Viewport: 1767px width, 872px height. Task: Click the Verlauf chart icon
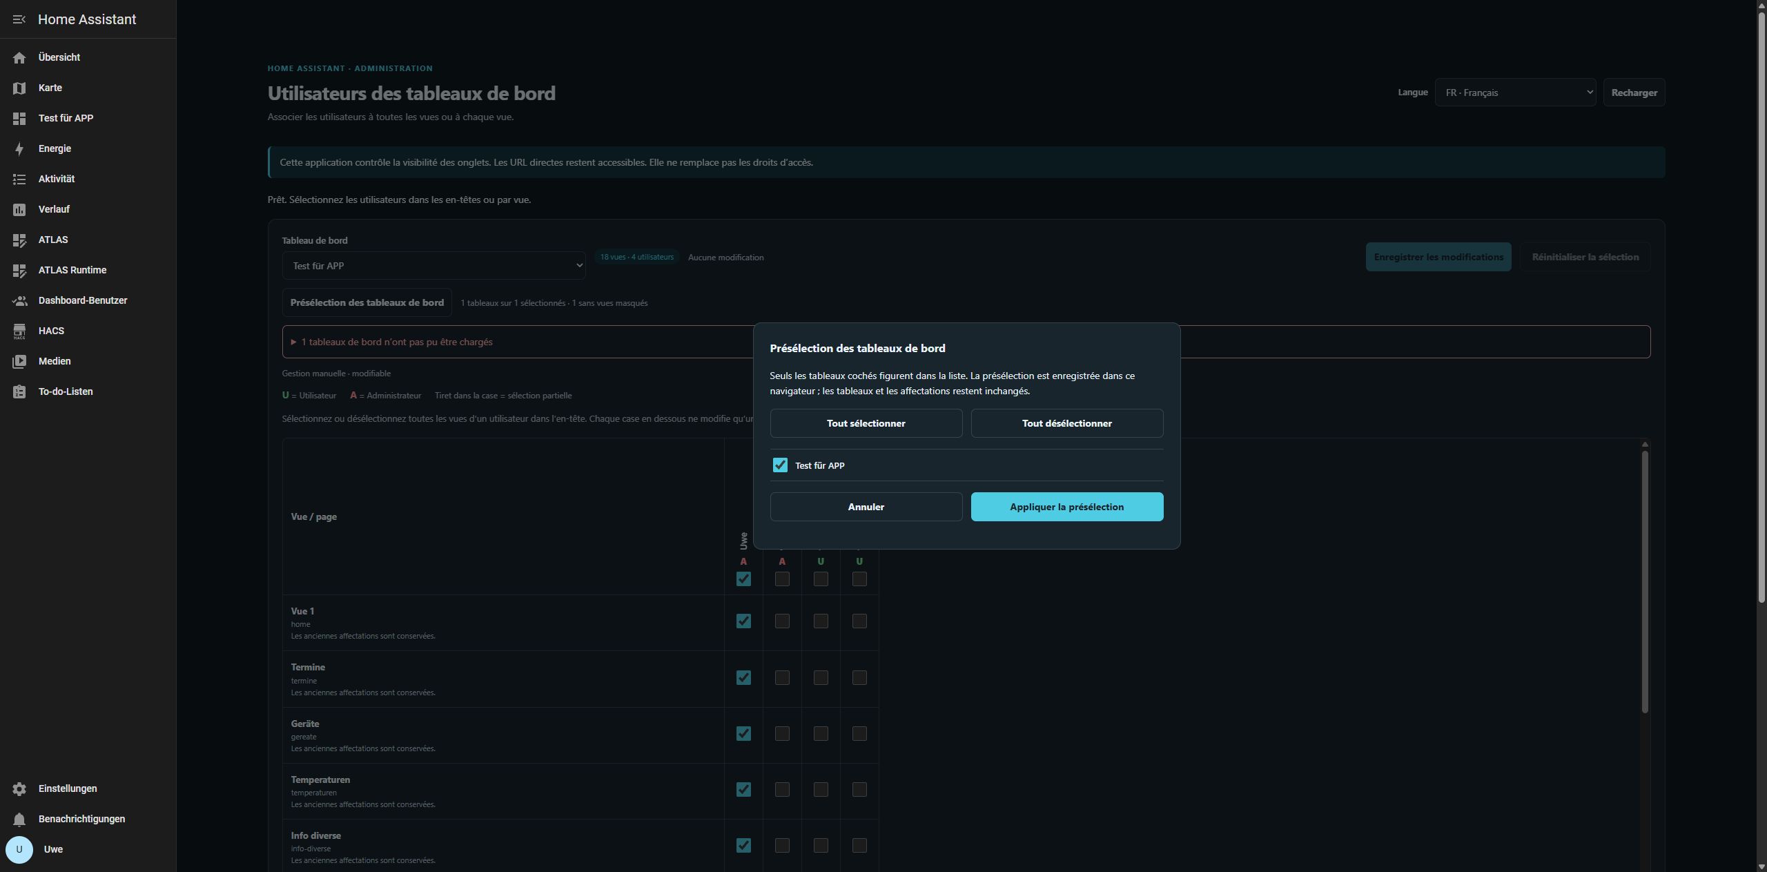pyautogui.click(x=19, y=209)
